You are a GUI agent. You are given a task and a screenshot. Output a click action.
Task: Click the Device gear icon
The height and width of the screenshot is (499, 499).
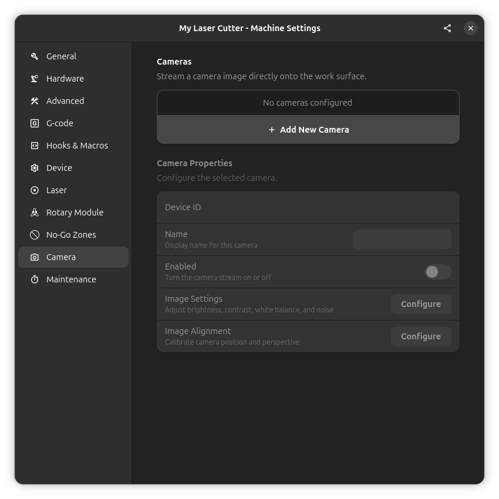tap(35, 168)
